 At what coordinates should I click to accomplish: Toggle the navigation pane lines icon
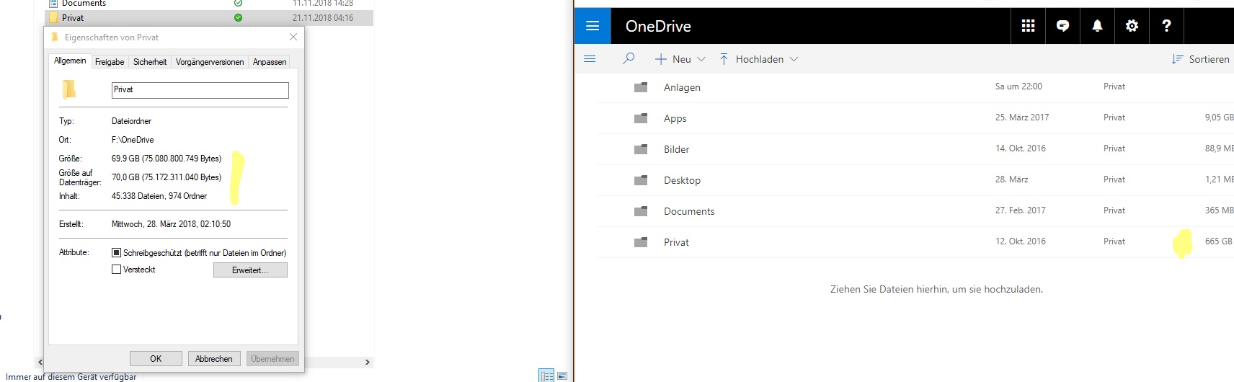tap(590, 59)
